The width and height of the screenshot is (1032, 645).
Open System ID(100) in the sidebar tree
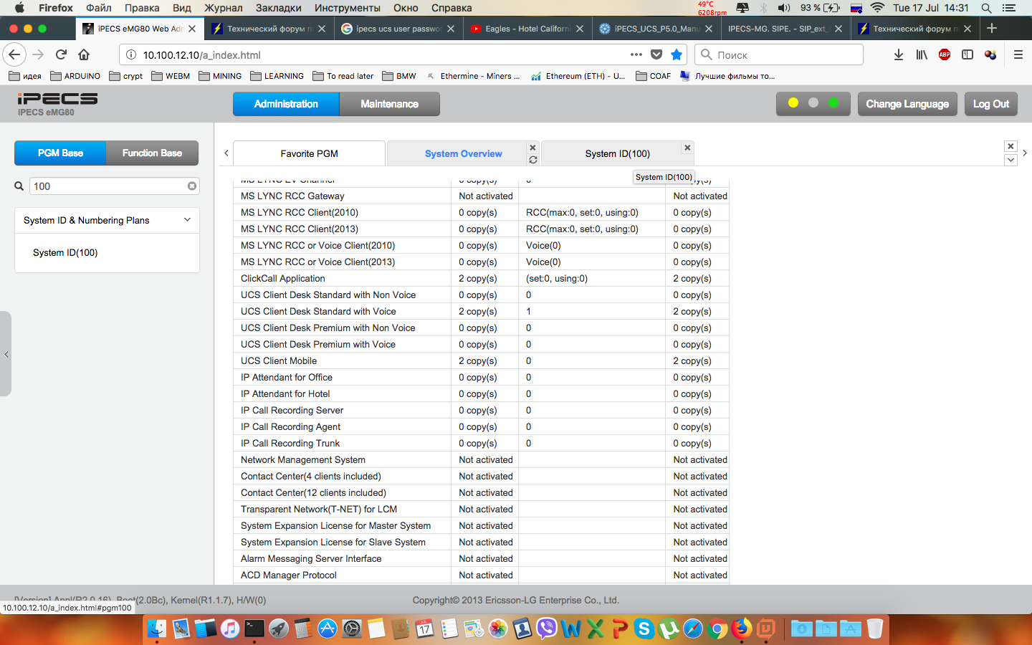click(x=65, y=253)
